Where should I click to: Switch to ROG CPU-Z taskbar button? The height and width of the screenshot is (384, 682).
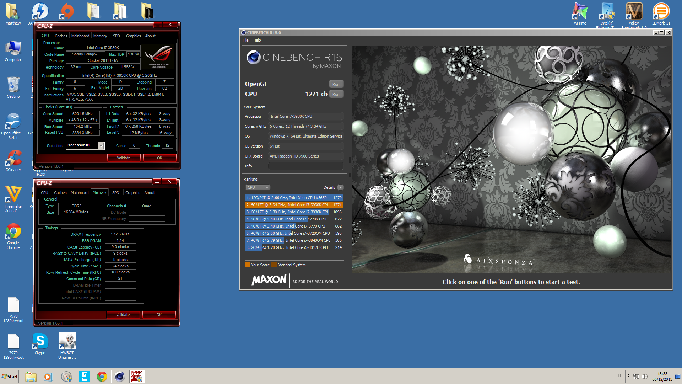[x=137, y=377]
